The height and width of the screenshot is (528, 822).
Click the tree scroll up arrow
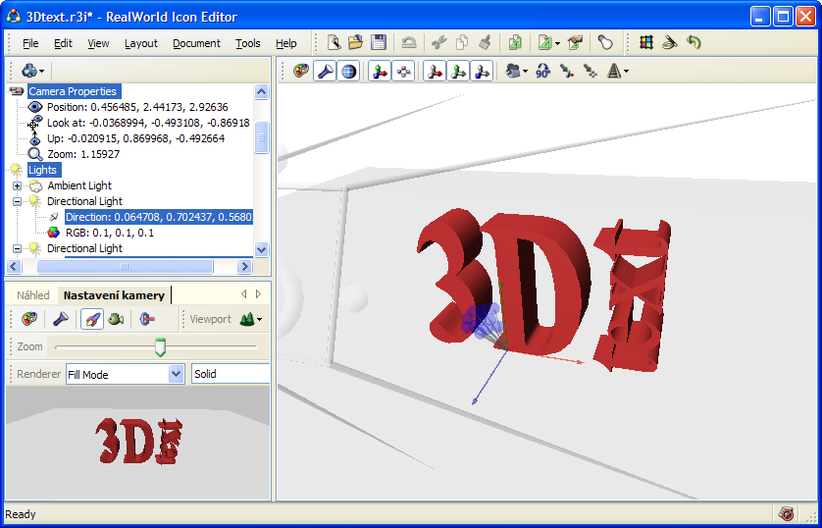click(262, 91)
